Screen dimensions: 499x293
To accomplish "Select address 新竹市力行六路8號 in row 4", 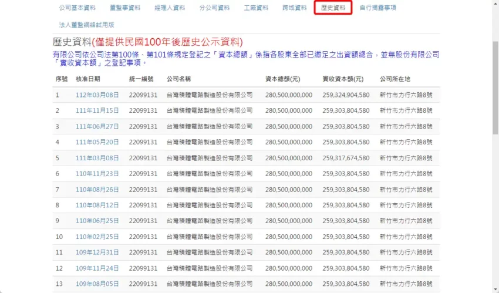I will (406, 142).
